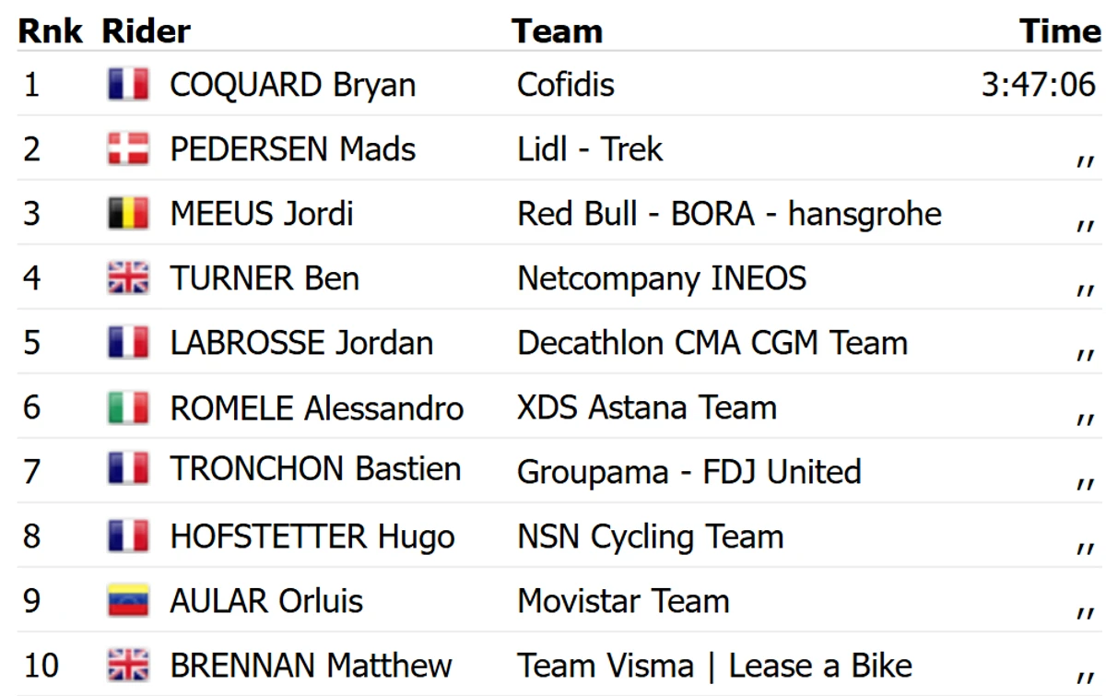The width and height of the screenshot is (1106, 696).
Task: Click Venezuelan flag next to AULAR Orluis
Action: 128,601
